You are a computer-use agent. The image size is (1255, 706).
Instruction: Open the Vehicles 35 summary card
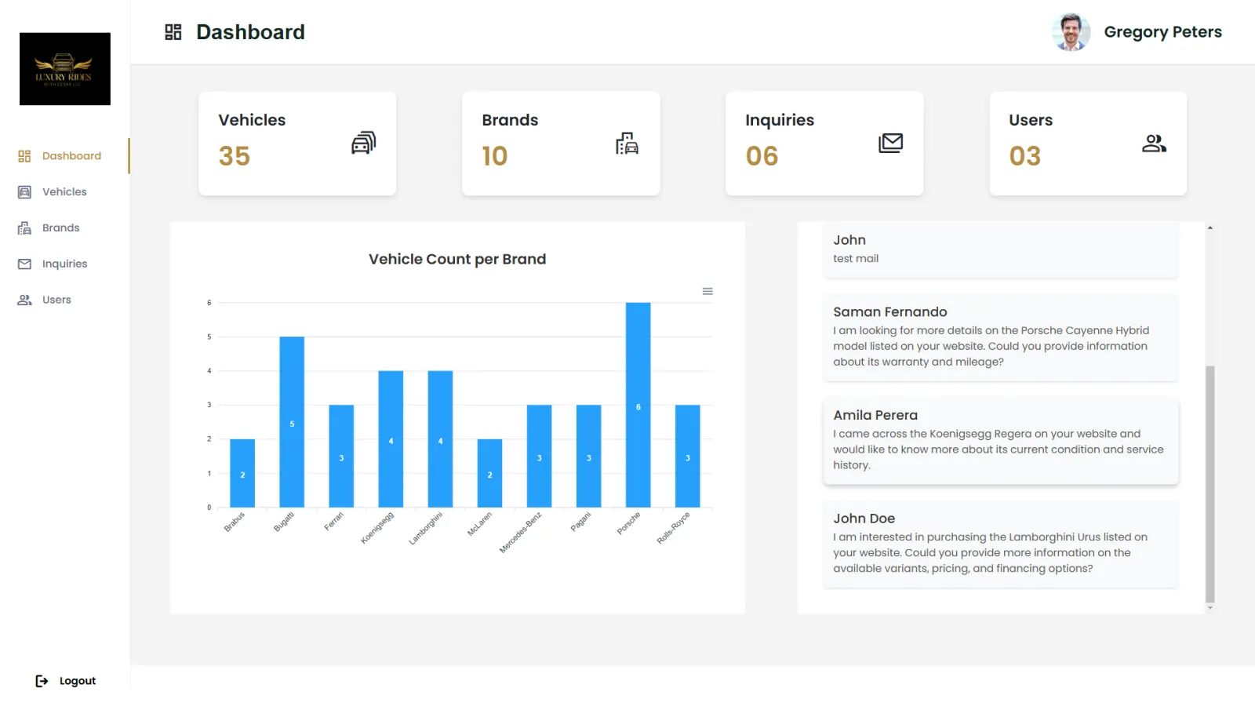point(297,144)
